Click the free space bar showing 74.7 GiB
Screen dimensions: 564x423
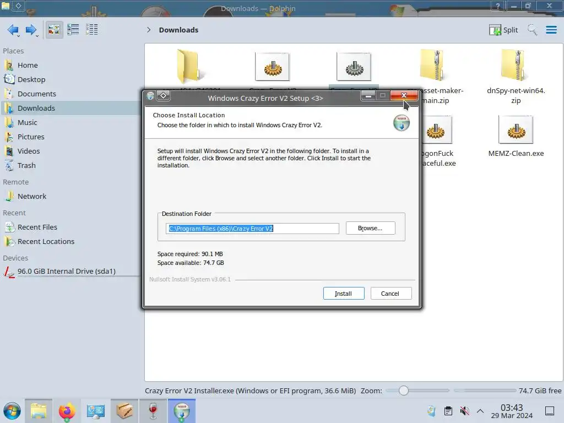click(x=484, y=391)
